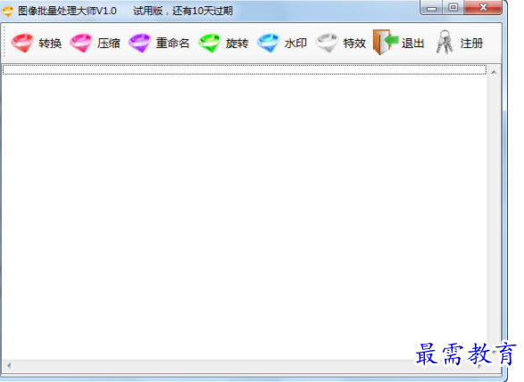Click the green gem Rotate (旋转) icon
Image resolution: width=524 pixels, height=382 pixels.
tap(210, 43)
